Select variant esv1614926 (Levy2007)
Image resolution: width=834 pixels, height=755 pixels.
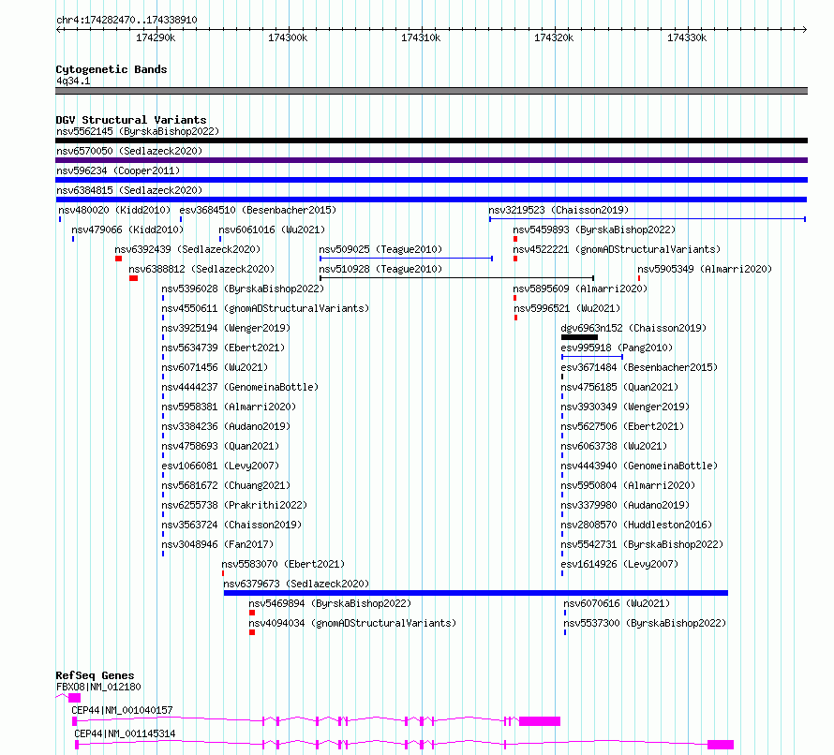[619, 564]
